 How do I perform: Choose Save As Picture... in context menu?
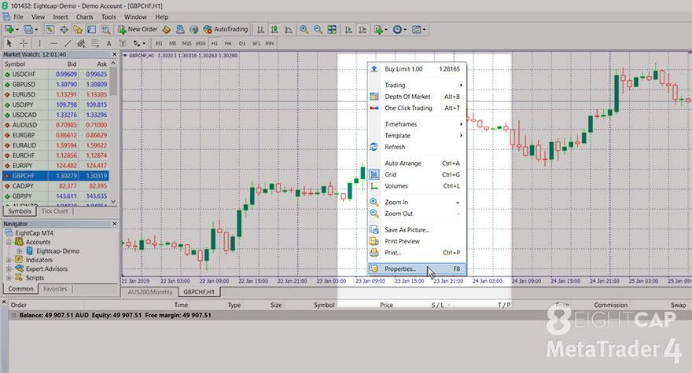pyautogui.click(x=417, y=230)
